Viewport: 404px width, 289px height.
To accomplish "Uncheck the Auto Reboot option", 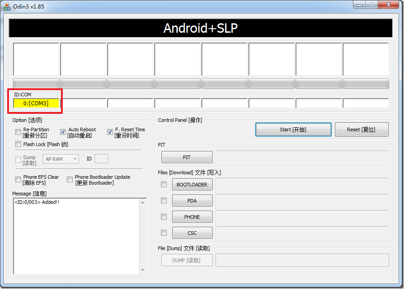I will point(63,132).
